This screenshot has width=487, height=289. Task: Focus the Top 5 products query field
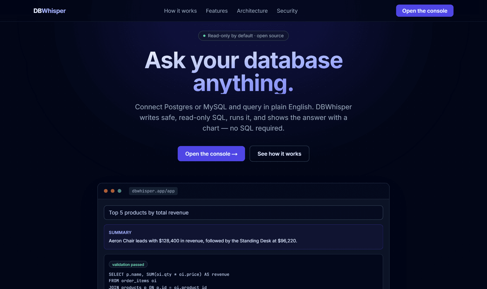point(243,212)
